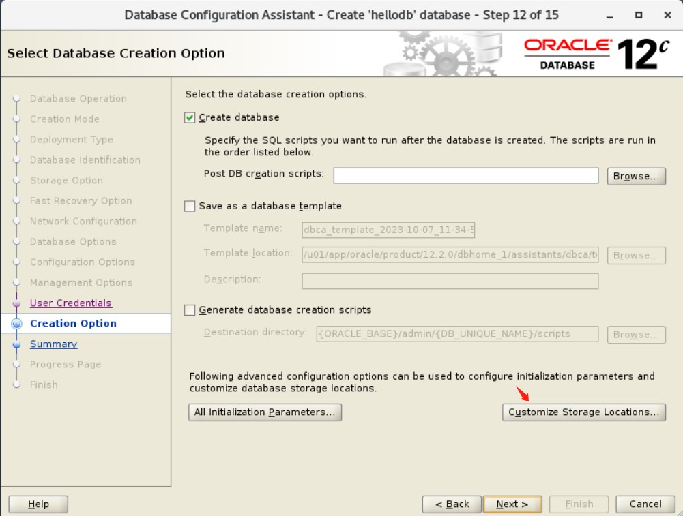Click the Fast Recovery Option step
This screenshot has height=516, width=683.
[x=81, y=201]
